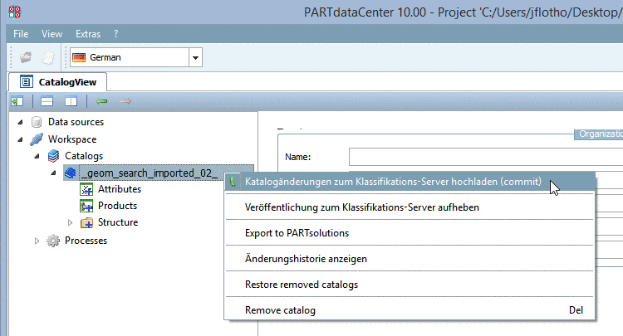Screen dimensions: 623x336
Task: Select the vertical split layout icon
Action: [71, 101]
